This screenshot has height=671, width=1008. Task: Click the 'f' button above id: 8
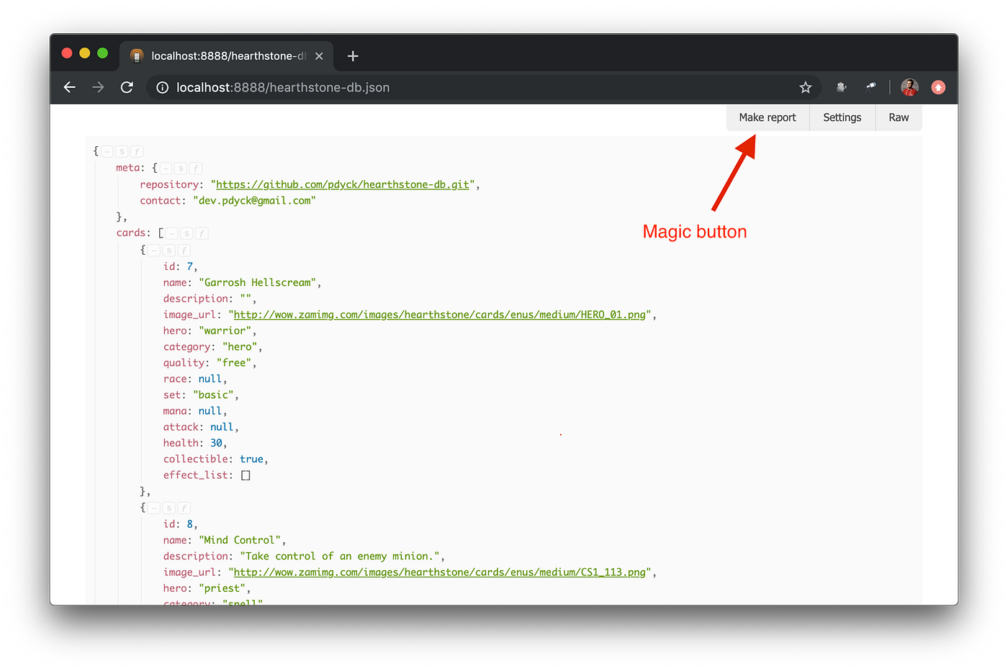pos(184,508)
